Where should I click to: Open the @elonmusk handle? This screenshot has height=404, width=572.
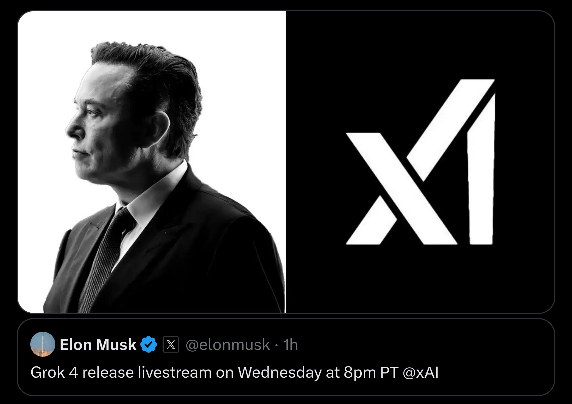click(x=228, y=345)
